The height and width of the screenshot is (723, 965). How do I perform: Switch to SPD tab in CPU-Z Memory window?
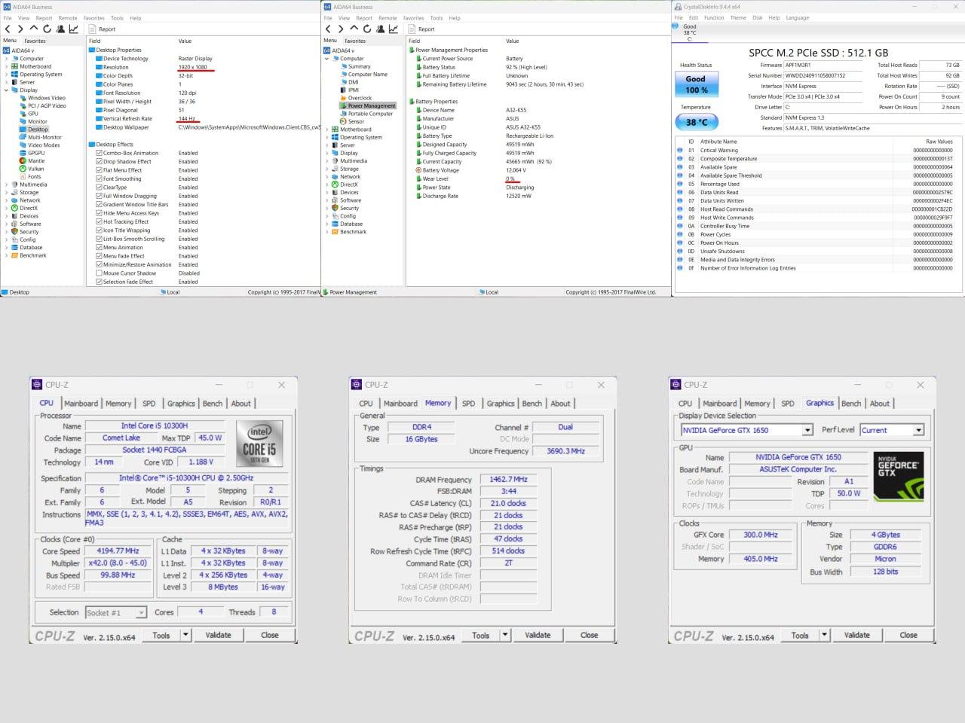pos(468,404)
